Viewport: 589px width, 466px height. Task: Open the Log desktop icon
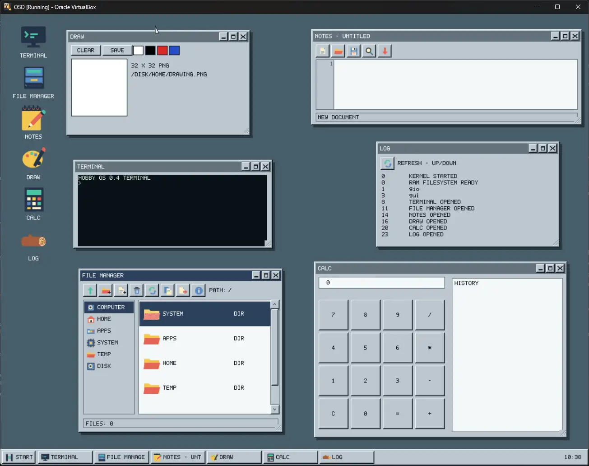pos(33,246)
